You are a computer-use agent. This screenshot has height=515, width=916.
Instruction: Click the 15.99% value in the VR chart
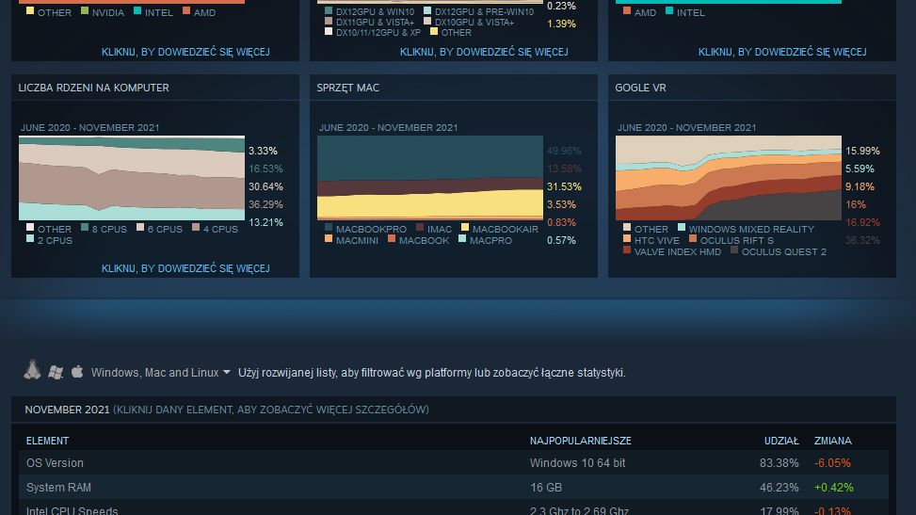863,151
